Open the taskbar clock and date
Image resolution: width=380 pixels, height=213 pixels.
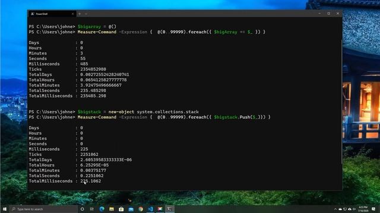[x=363, y=209]
